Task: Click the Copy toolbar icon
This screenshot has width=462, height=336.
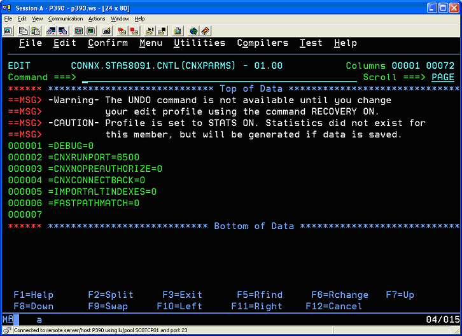Action: [x=24, y=31]
